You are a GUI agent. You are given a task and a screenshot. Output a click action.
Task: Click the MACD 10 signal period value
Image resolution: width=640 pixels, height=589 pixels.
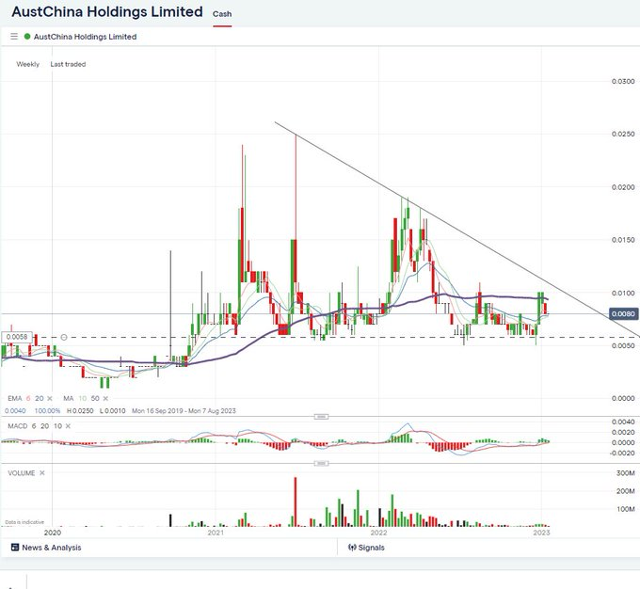click(58, 426)
